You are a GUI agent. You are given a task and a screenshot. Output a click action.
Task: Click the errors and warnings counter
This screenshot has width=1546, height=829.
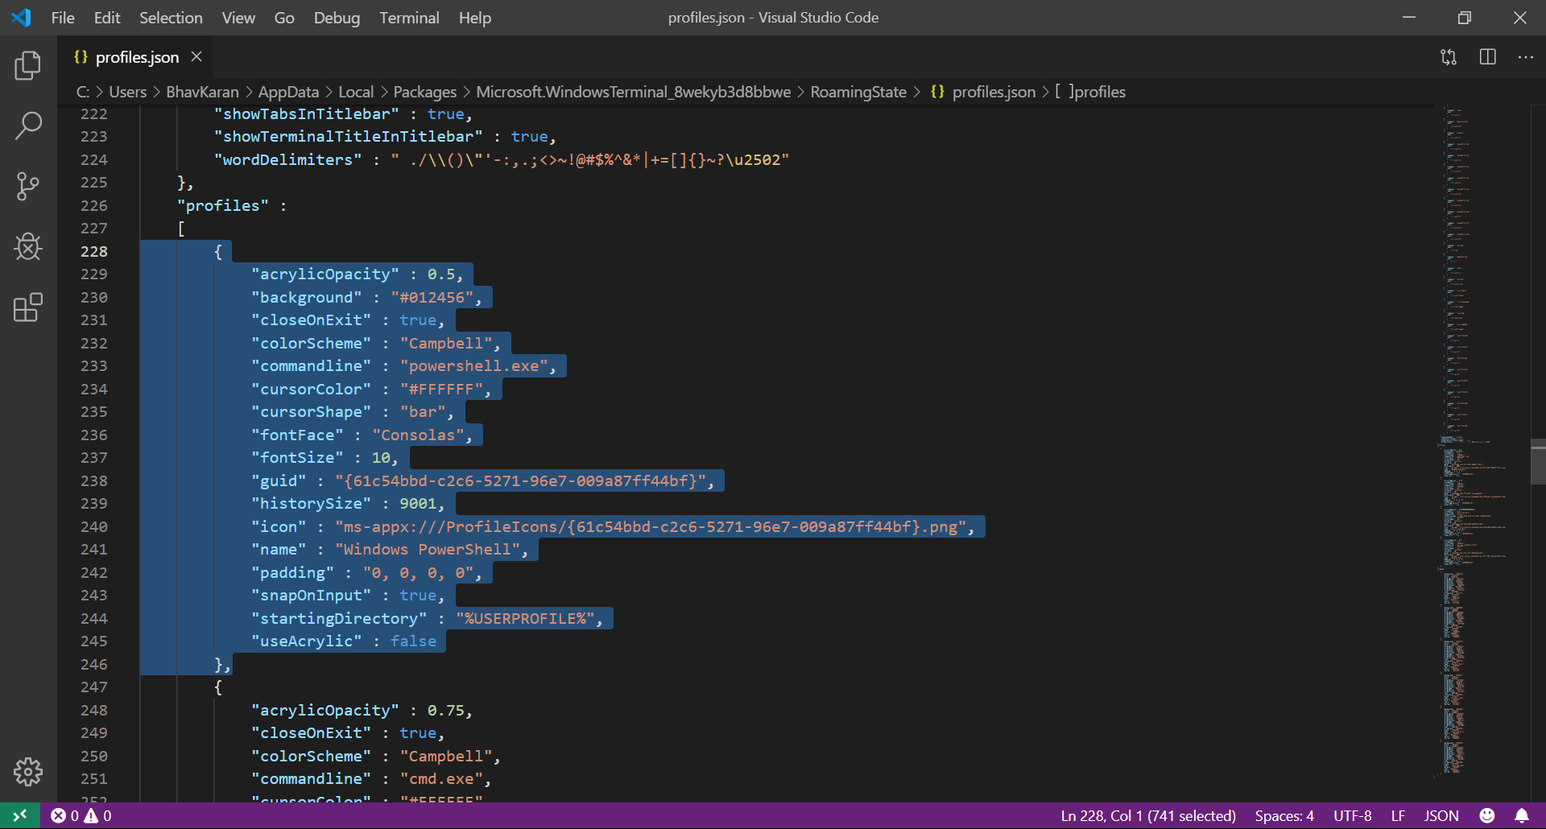point(81,815)
